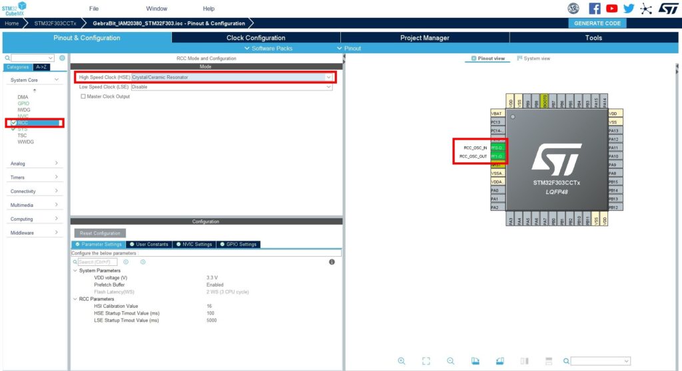Open the Twitter icon in header

coord(629,8)
